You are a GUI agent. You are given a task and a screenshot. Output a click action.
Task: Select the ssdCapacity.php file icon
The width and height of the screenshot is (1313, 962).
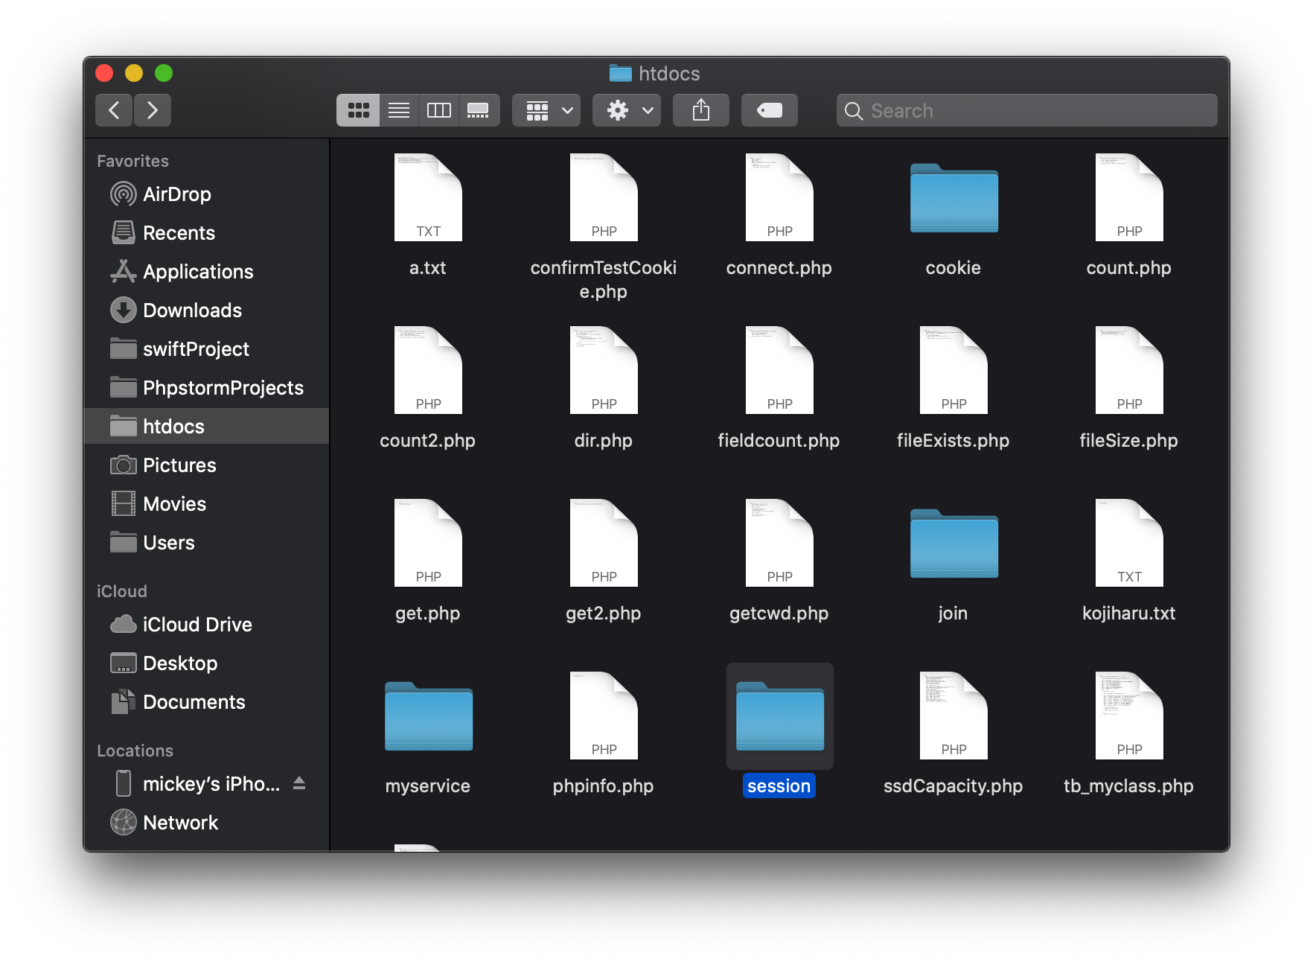953,716
